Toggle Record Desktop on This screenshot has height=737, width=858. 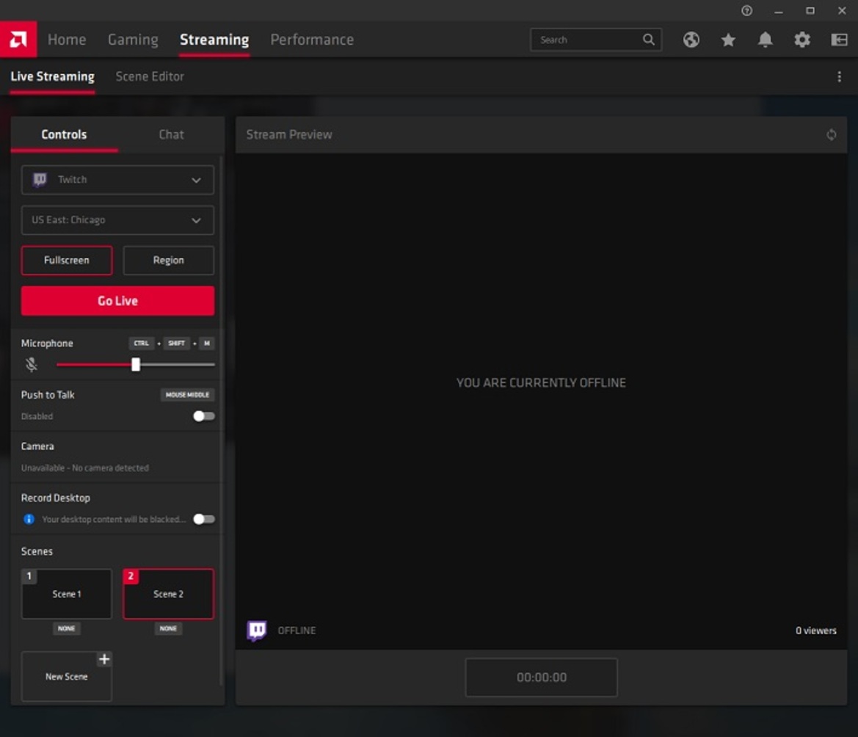204,519
